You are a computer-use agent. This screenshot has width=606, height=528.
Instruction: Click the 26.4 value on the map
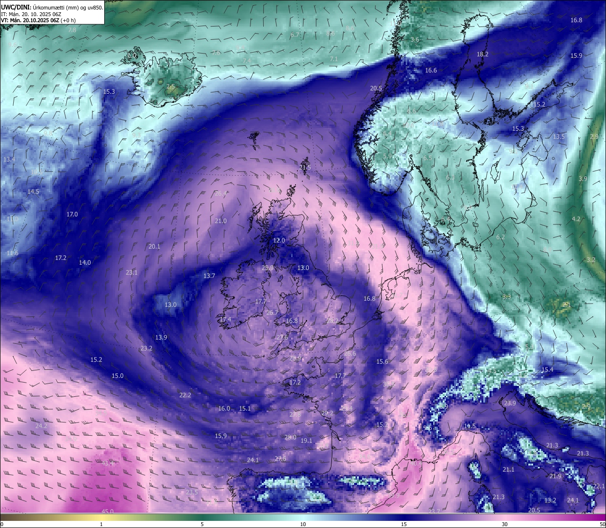pos(221,193)
